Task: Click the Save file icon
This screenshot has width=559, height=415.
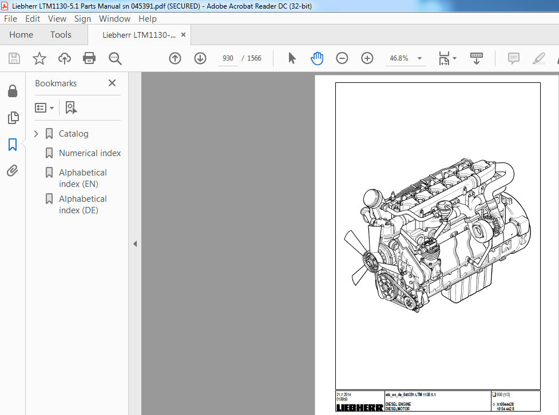Action: pos(14,58)
